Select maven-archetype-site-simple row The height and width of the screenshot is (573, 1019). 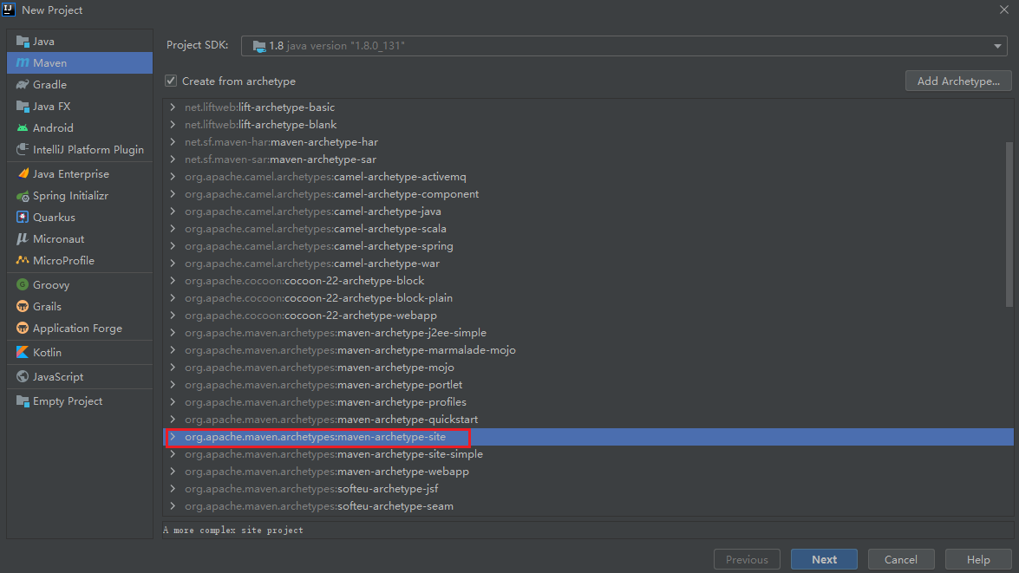(x=588, y=454)
